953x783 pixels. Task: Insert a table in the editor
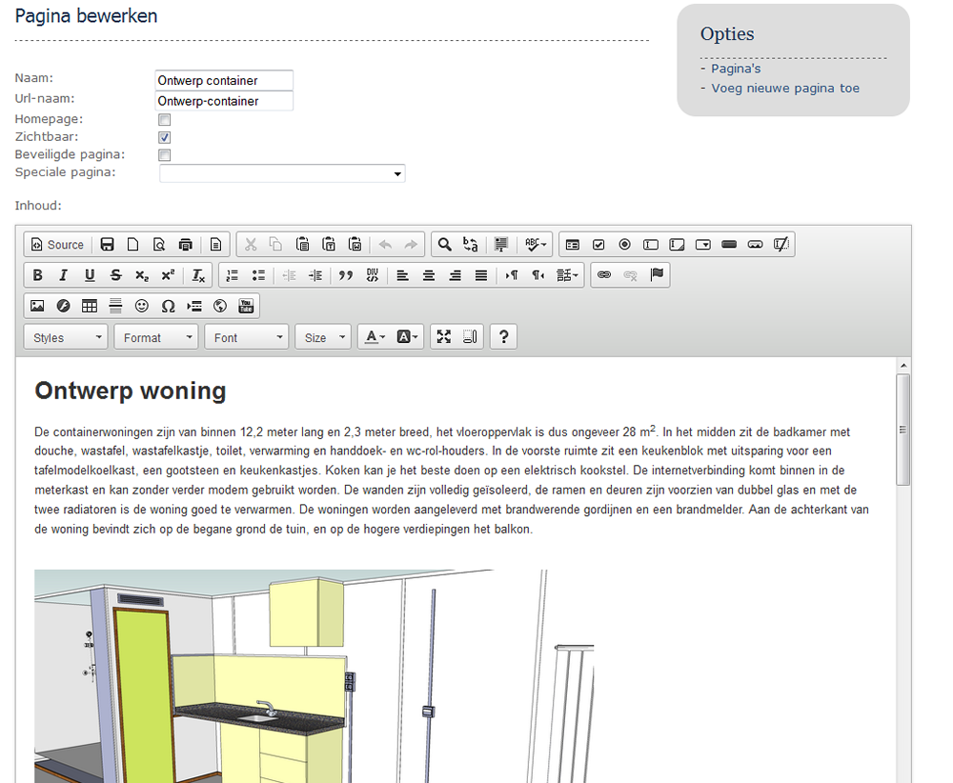(90, 306)
